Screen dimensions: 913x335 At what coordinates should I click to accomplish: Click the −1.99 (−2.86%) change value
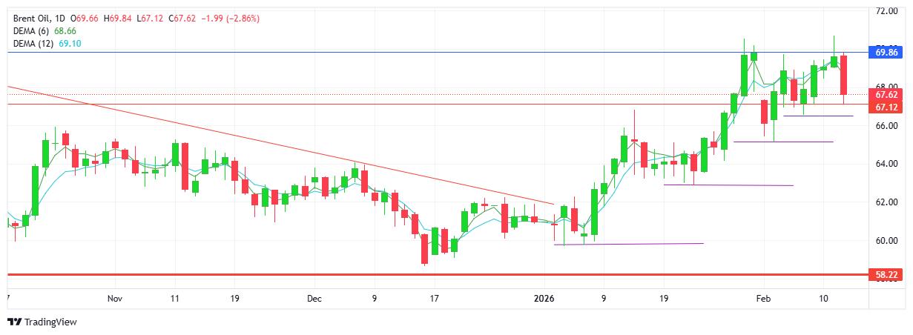click(x=230, y=18)
